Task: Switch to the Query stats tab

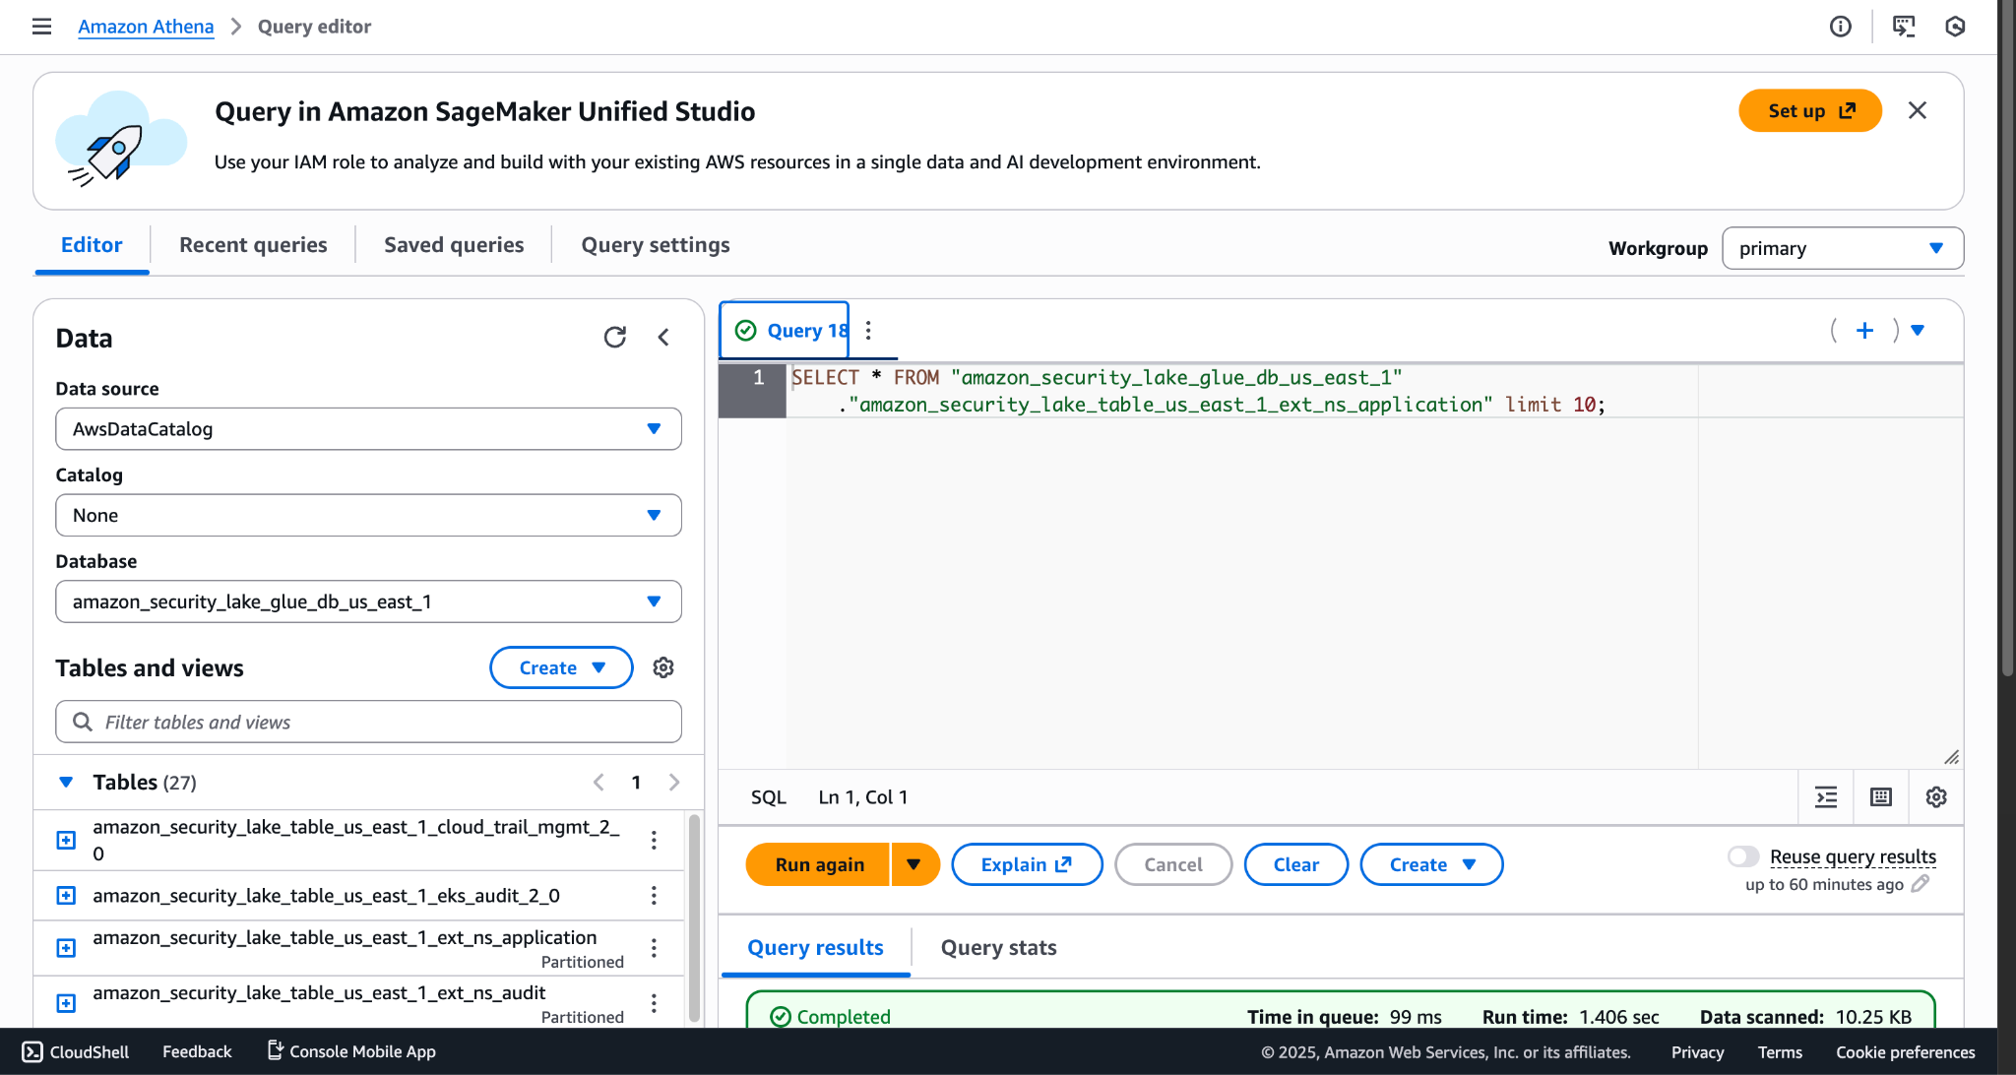Action: 998,948
